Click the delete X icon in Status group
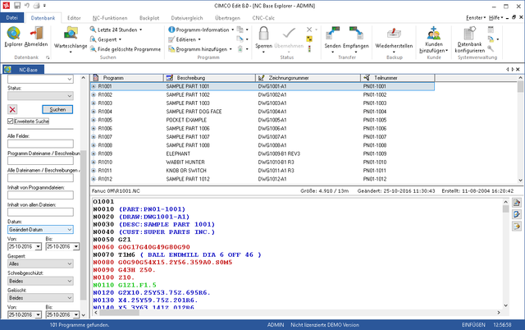 (x=309, y=30)
